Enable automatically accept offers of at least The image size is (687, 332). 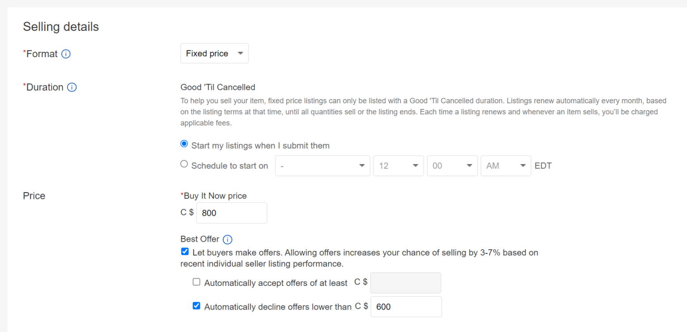(196, 282)
